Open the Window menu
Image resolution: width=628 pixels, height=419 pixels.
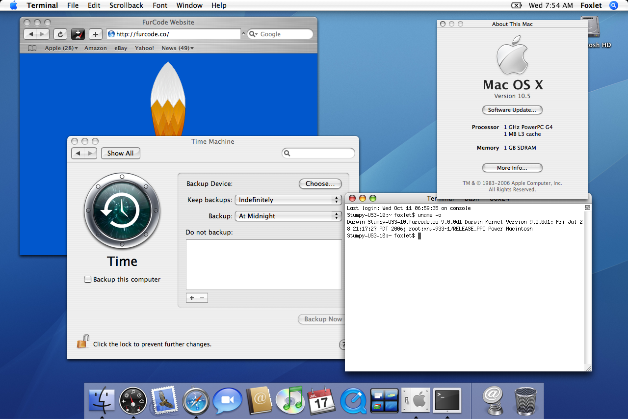[189, 5]
